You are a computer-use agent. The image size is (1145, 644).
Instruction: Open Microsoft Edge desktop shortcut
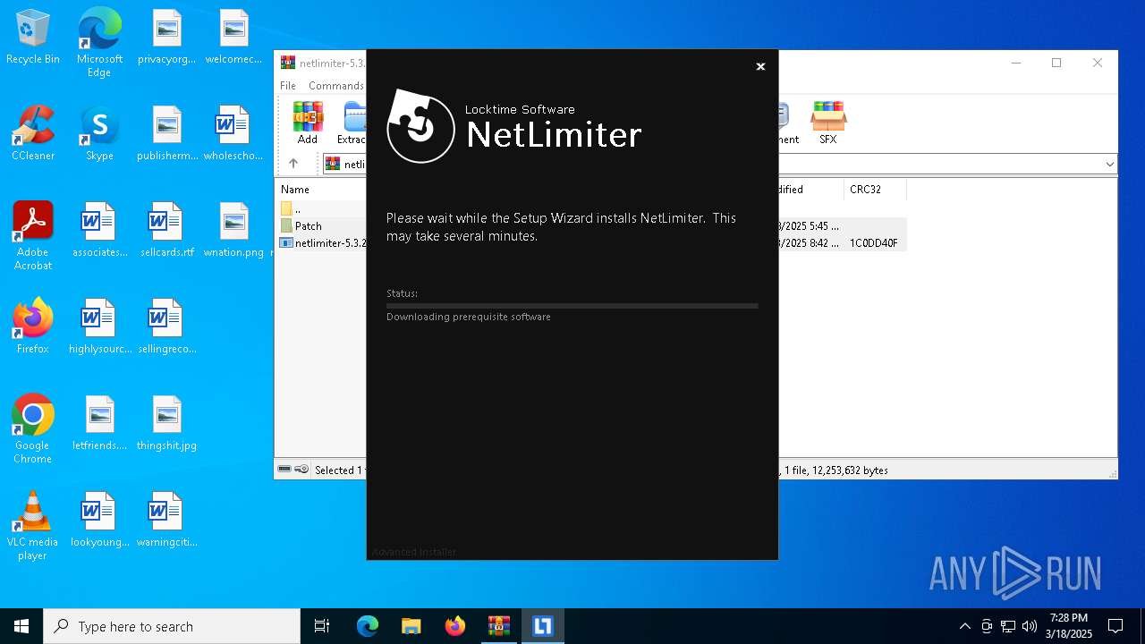click(99, 43)
